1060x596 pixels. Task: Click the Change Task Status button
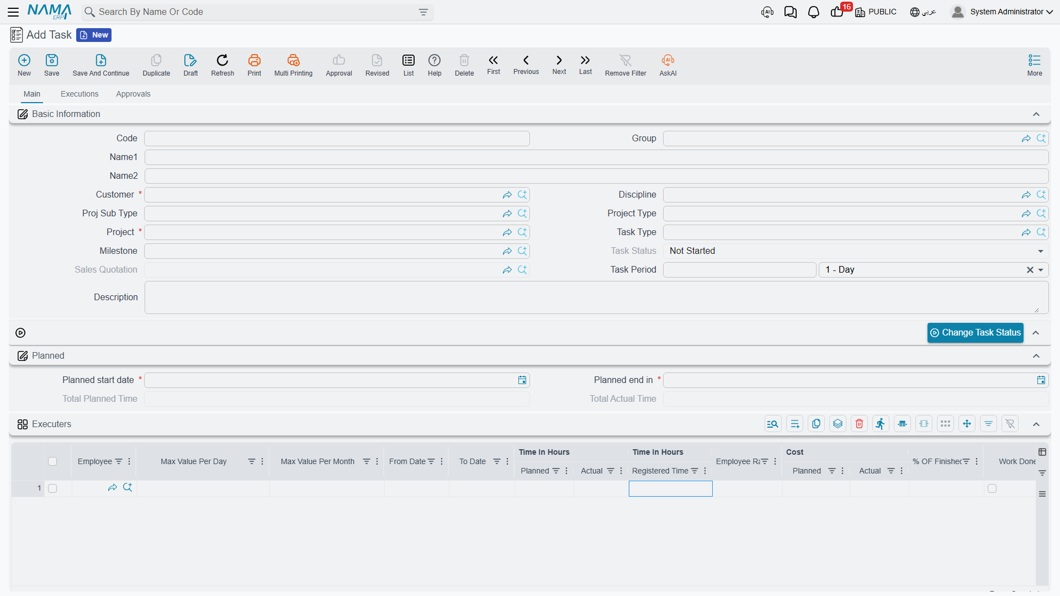point(975,333)
